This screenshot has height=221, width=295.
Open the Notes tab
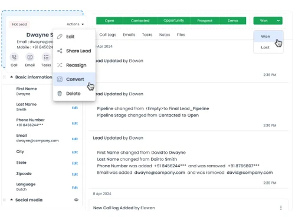tap(165, 35)
